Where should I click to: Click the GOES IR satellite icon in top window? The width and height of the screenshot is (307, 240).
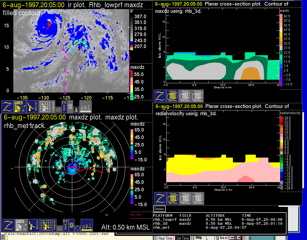(x=20, y=107)
